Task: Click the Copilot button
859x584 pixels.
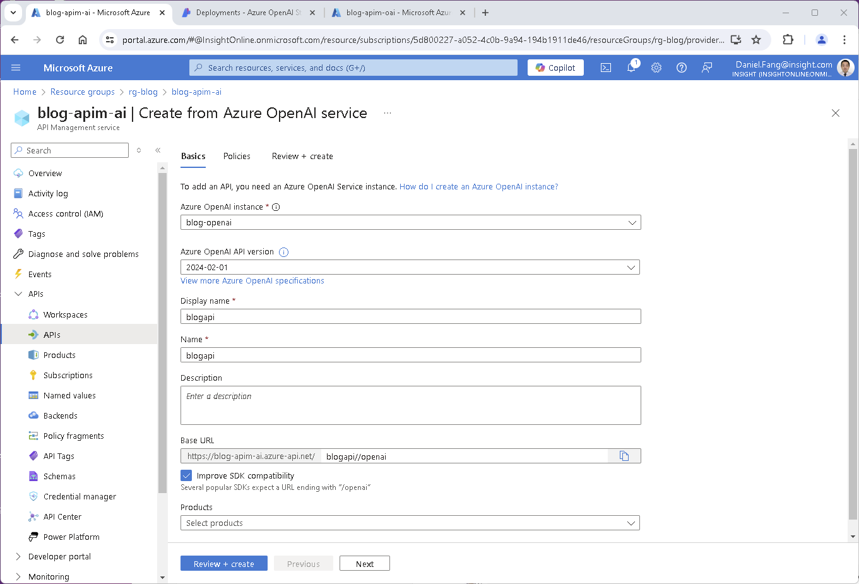Action: coord(555,68)
